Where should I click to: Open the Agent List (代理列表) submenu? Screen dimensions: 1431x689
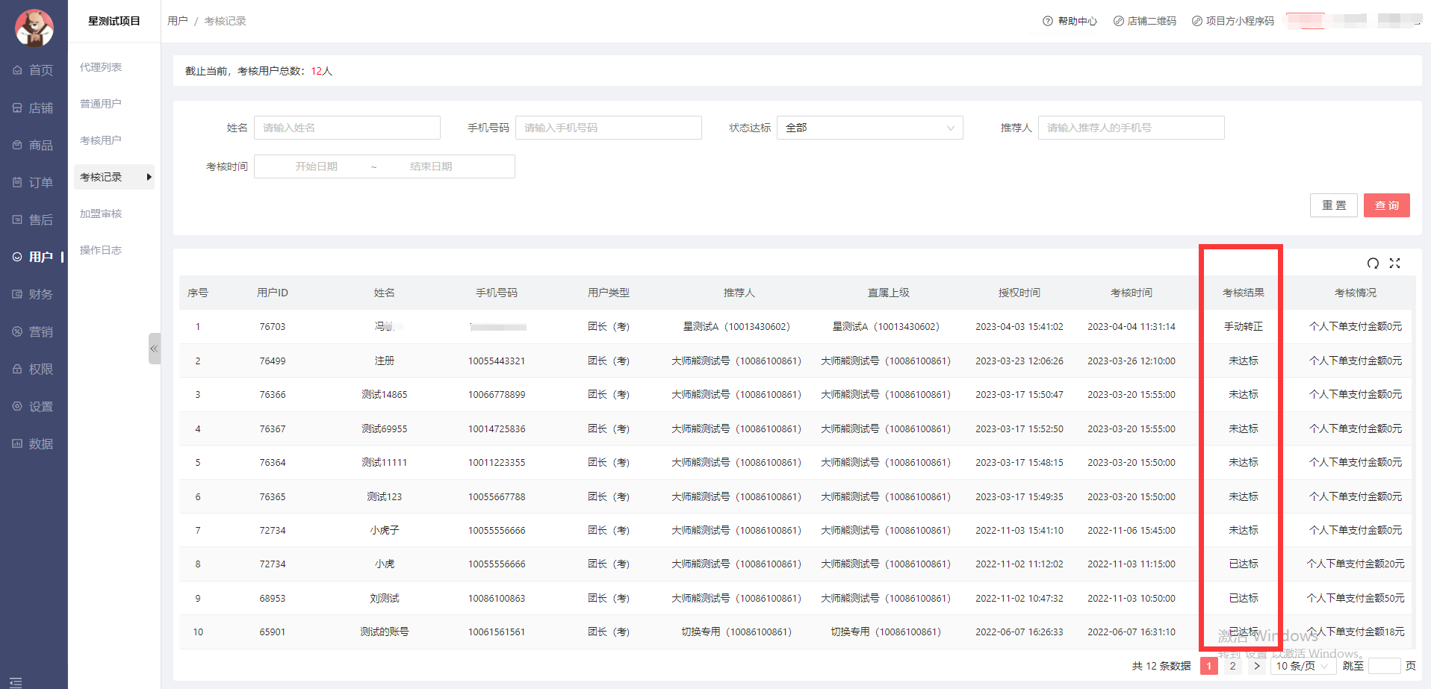tap(101, 67)
